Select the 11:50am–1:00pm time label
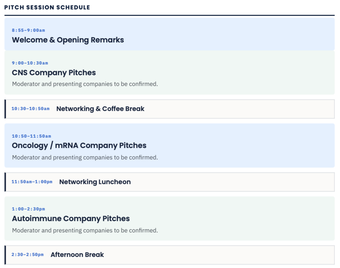 coord(32,182)
